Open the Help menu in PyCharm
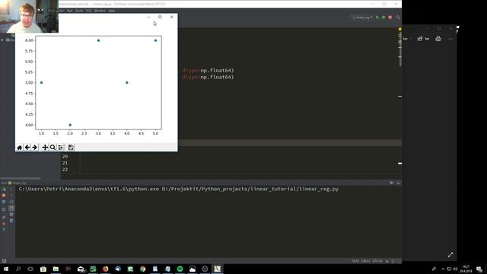The height and width of the screenshot is (274, 487). click(112, 11)
